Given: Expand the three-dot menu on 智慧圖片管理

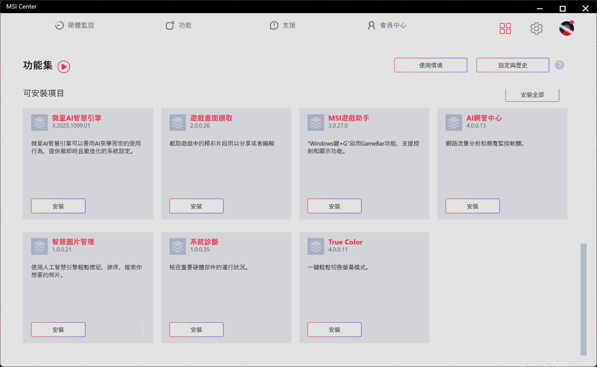Looking at the screenshot, I should [x=143, y=329].
